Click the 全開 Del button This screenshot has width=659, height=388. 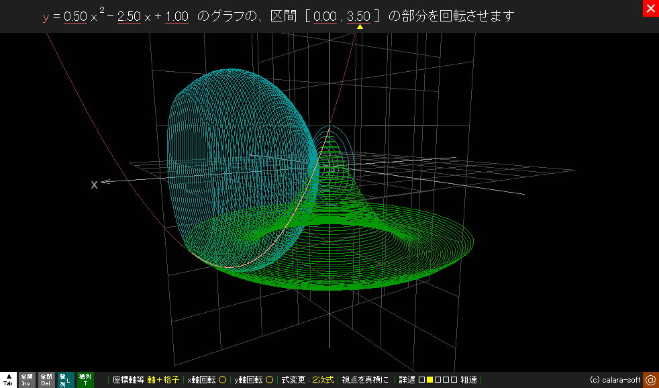(x=46, y=380)
